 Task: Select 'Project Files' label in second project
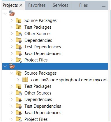tap(36, 119)
